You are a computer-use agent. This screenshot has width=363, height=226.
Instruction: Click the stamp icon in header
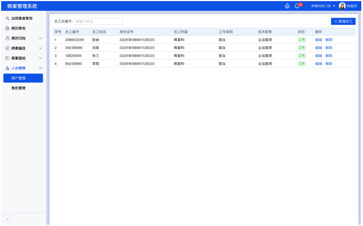tap(287, 6)
